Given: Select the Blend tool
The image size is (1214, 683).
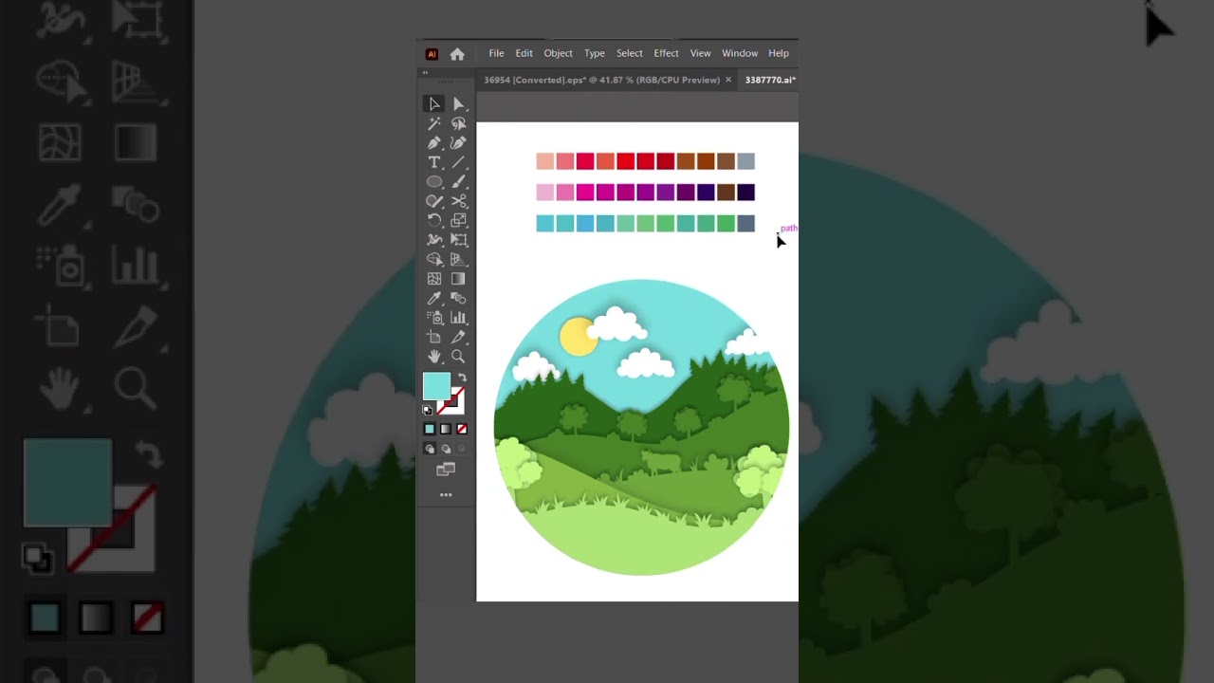Looking at the screenshot, I should 459,298.
